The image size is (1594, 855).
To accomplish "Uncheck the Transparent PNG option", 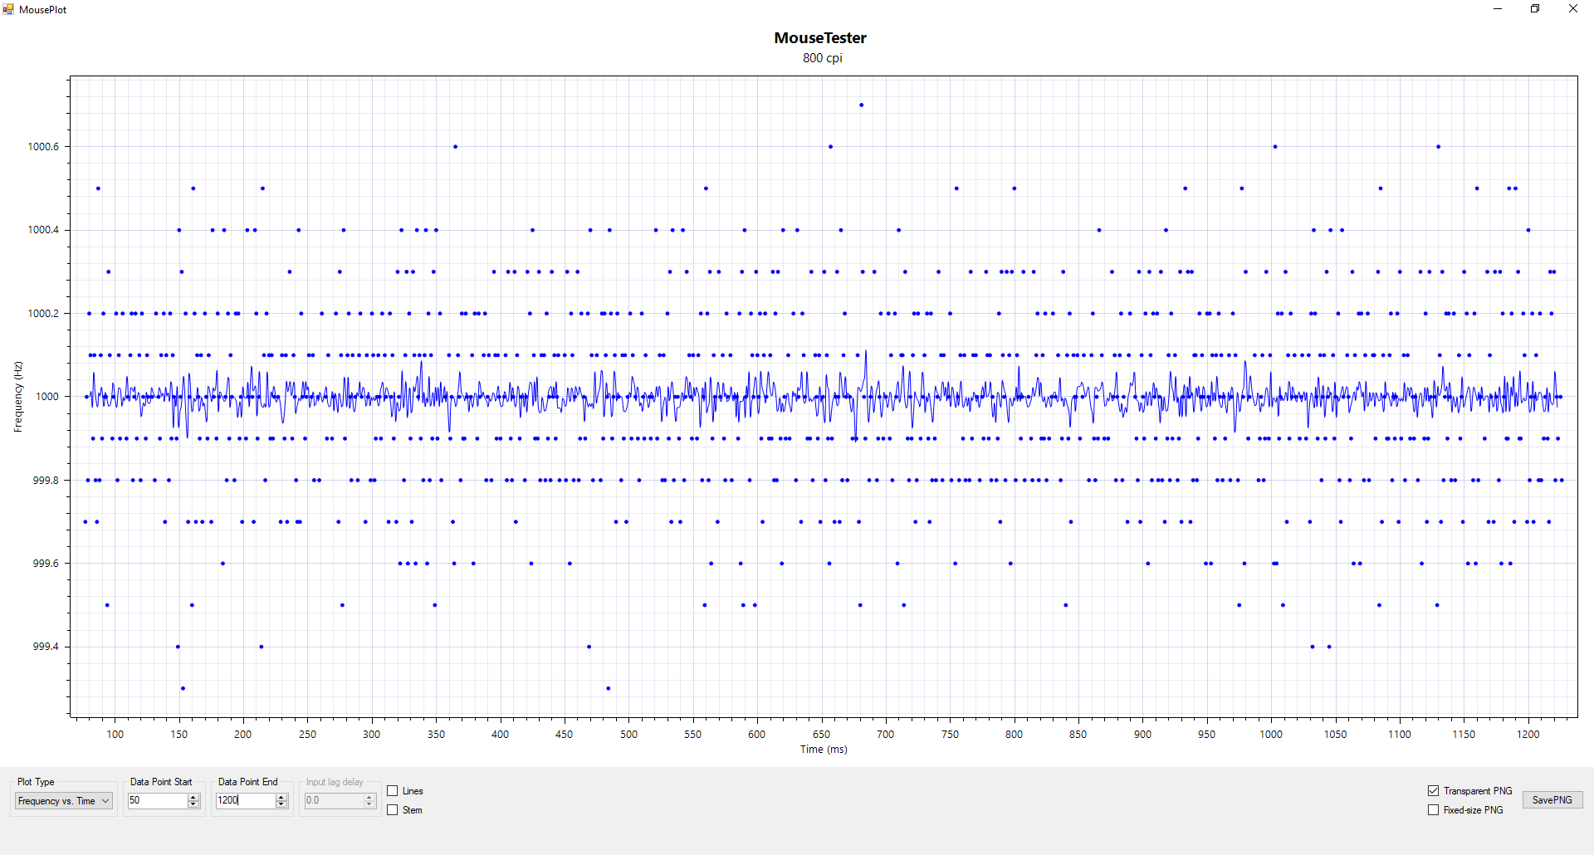I will (x=1433, y=791).
